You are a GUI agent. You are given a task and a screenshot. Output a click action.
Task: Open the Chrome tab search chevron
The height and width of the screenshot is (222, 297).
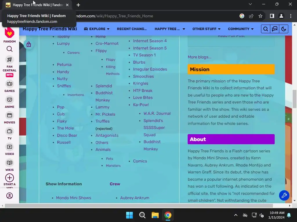click(x=250, y=4)
